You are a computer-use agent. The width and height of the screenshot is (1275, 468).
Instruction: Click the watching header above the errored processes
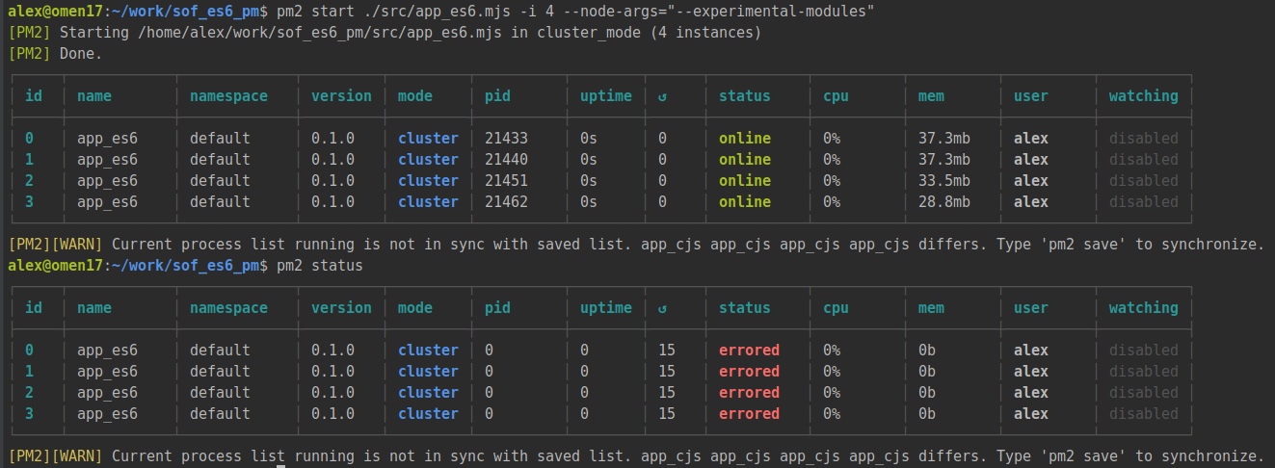point(1143,308)
